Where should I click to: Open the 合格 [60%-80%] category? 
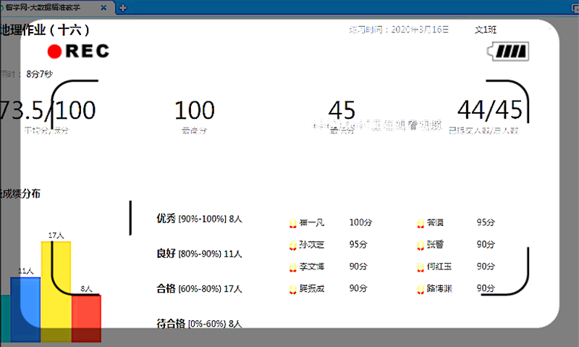click(199, 289)
